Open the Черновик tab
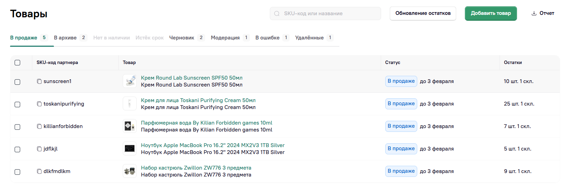 181,38
